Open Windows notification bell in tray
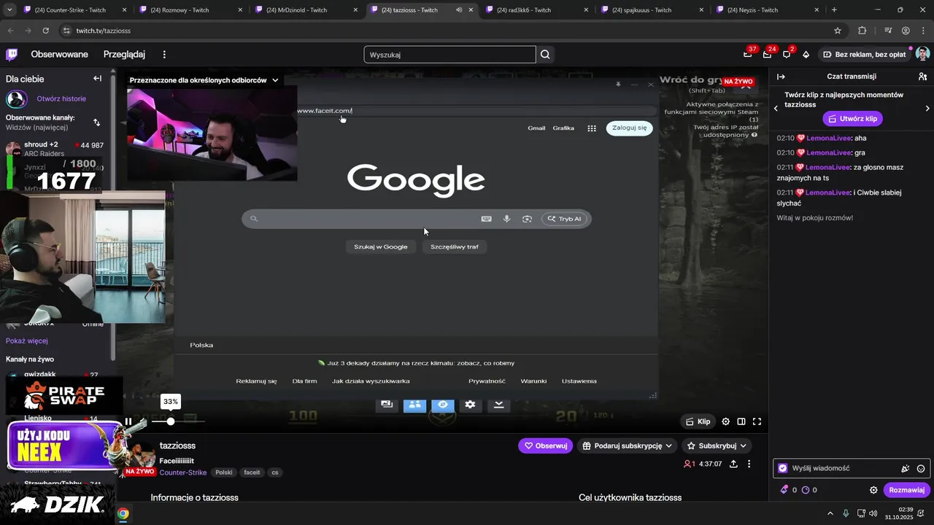Image resolution: width=934 pixels, height=525 pixels. pyautogui.click(x=921, y=513)
